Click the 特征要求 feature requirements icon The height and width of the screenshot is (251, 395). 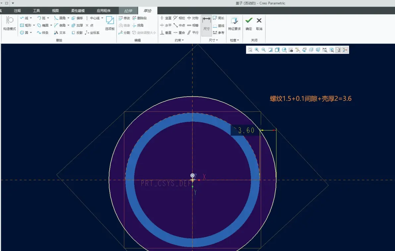coord(234,23)
